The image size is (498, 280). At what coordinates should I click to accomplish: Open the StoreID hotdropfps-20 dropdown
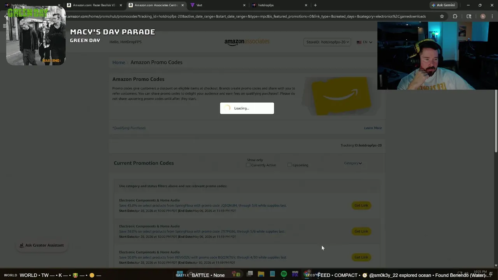(x=327, y=42)
